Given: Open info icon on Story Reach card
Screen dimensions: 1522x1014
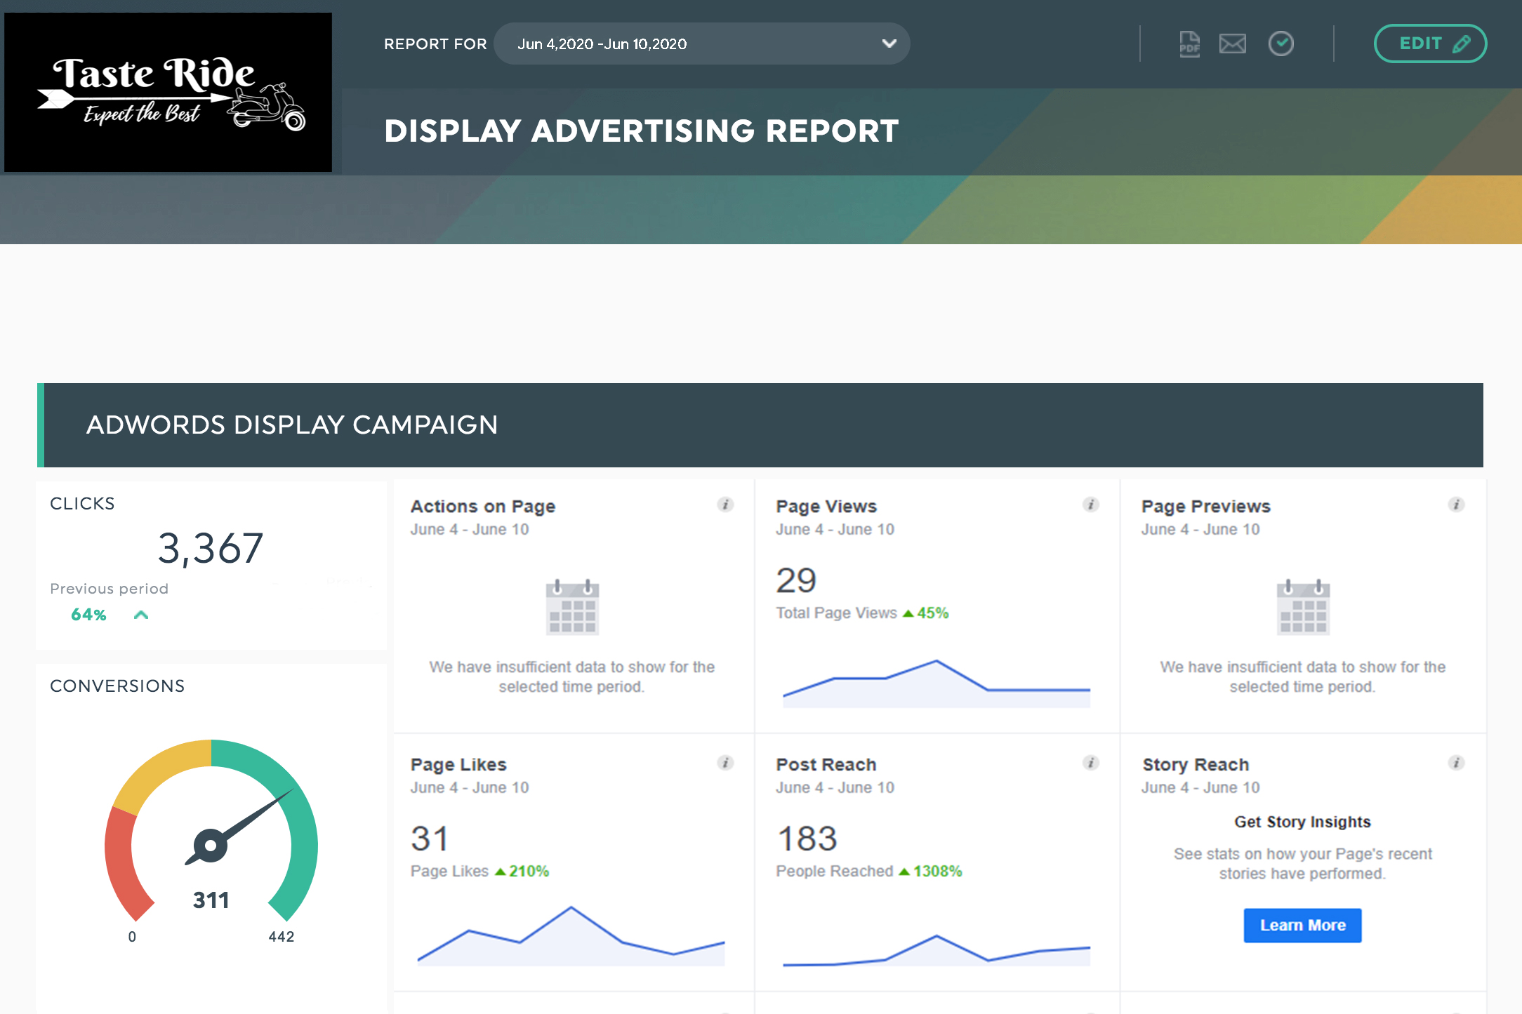Looking at the screenshot, I should [1456, 763].
